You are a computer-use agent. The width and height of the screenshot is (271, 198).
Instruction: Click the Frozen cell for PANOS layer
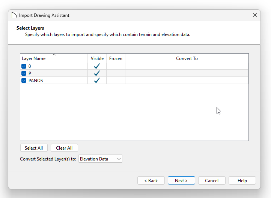116,80
